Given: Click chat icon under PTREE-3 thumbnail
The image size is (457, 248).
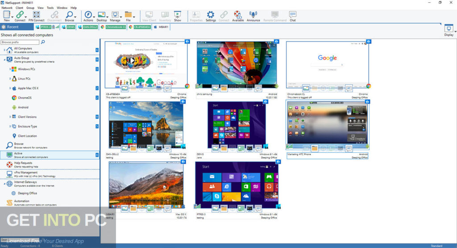Looking at the screenshot, I should pyautogui.click(x=258, y=208).
